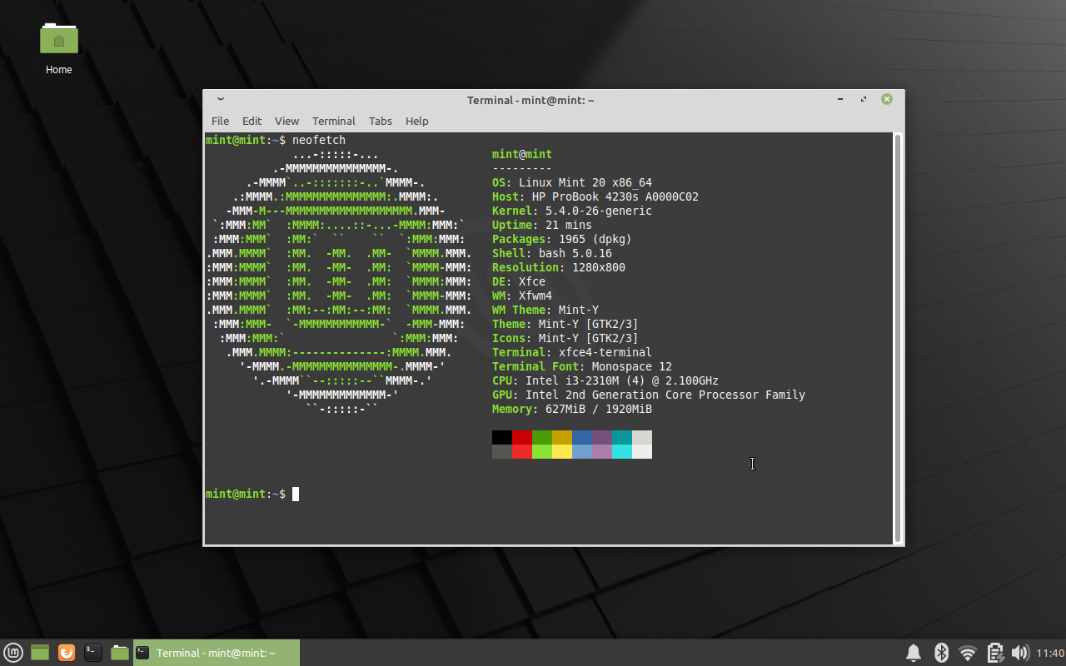
Task: Open the notification bell in the tray
Action: (x=913, y=653)
